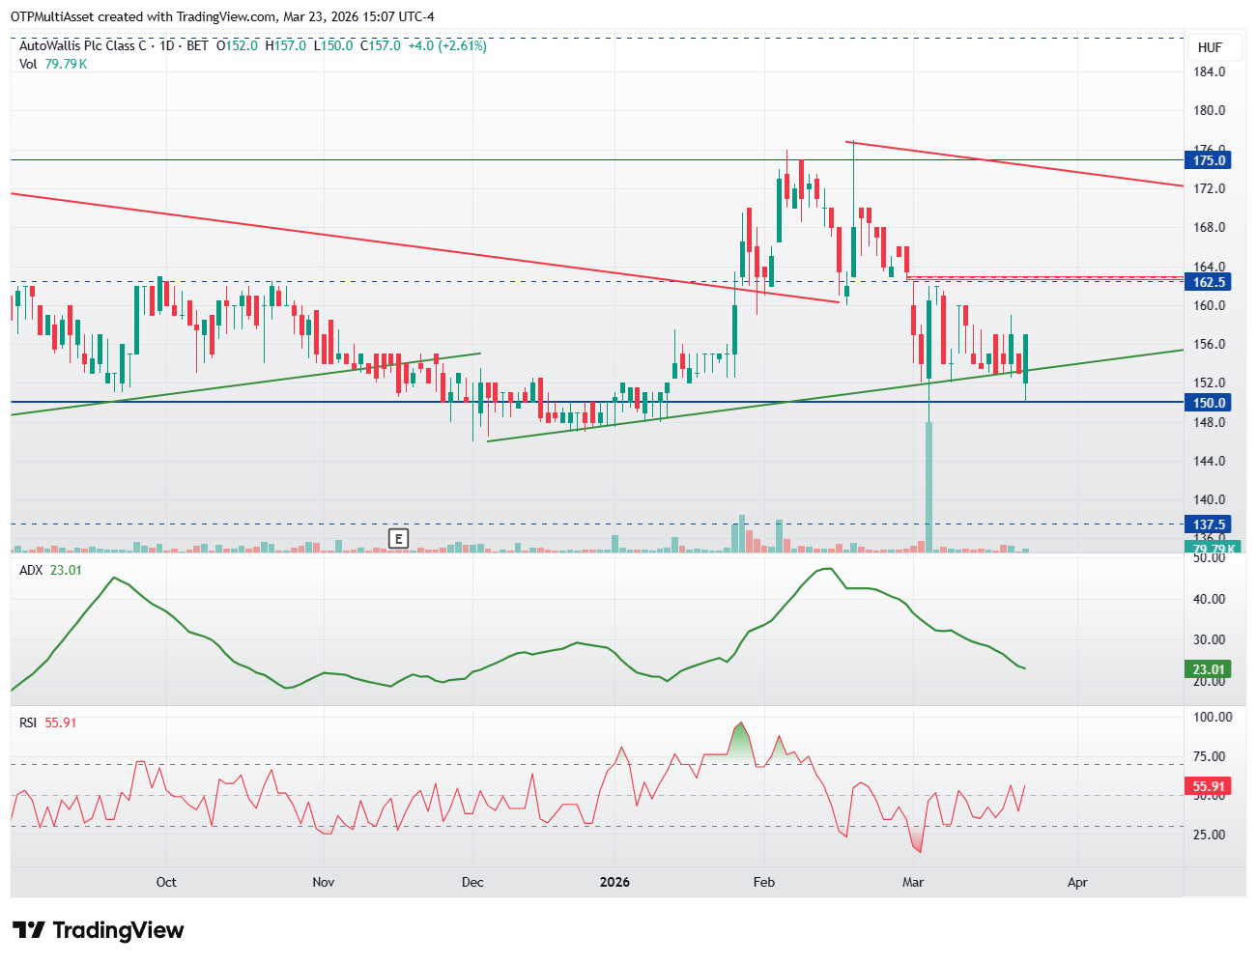Click the 175.0 horizontal line price tag
This screenshot has height=963, width=1257.
click(1209, 160)
